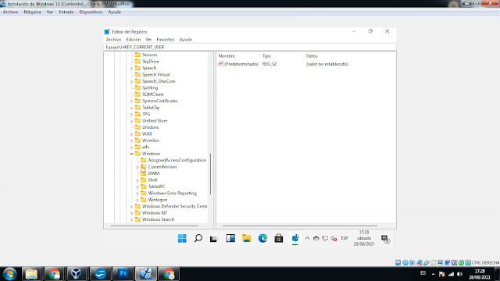
Task: Click the values pane horizontal scrollbar
Action: 300,226
